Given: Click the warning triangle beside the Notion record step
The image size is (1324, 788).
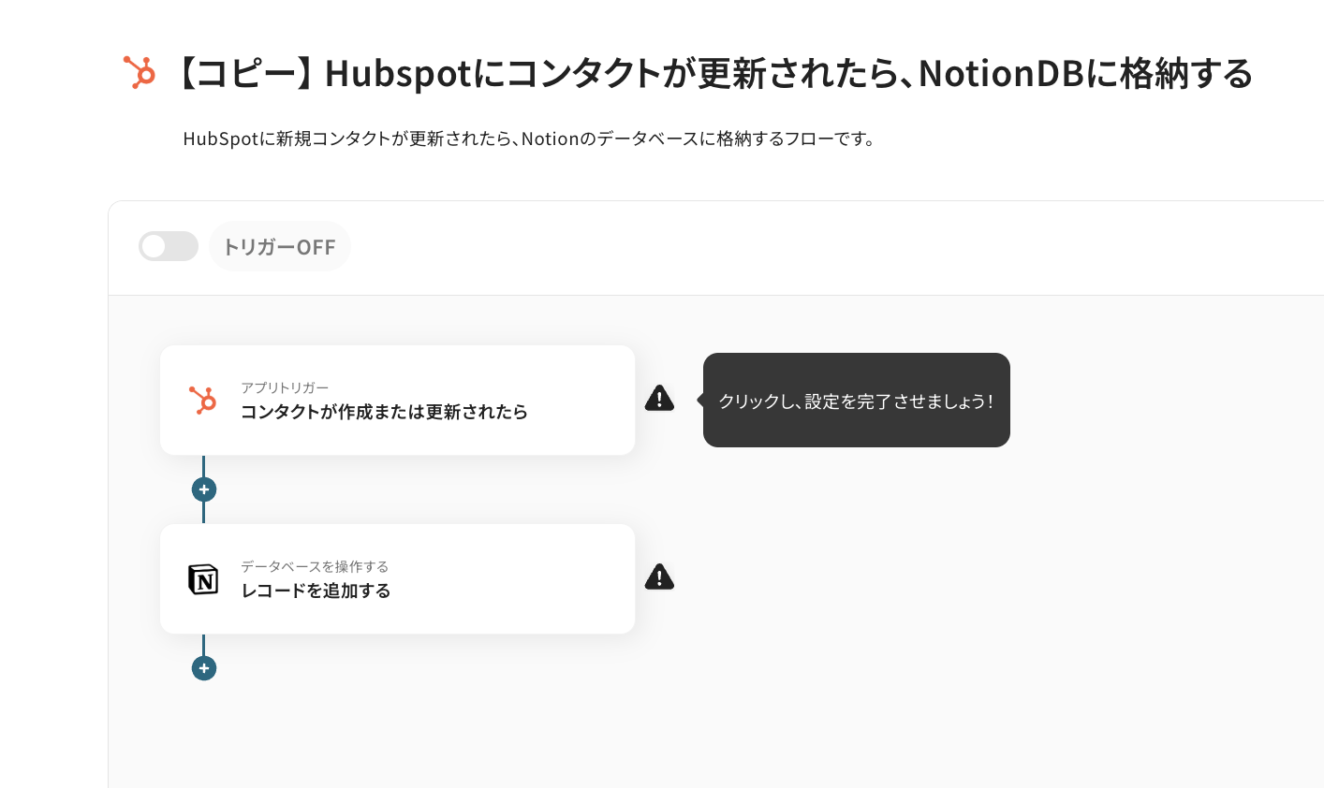Looking at the screenshot, I should tap(659, 577).
